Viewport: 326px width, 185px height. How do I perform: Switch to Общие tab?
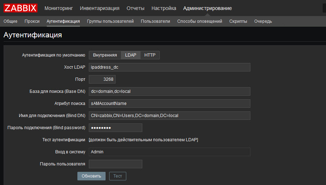(x=10, y=21)
